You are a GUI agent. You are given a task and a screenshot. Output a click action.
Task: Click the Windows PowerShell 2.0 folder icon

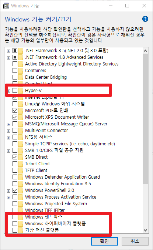click(20, 190)
